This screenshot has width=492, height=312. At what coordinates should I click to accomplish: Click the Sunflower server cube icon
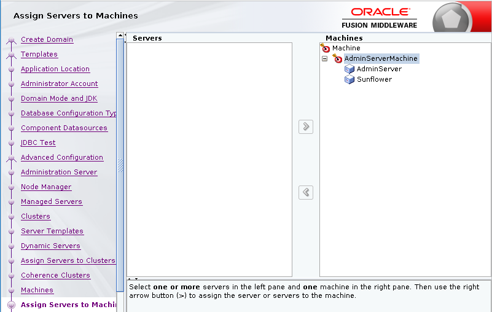[x=350, y=80]
